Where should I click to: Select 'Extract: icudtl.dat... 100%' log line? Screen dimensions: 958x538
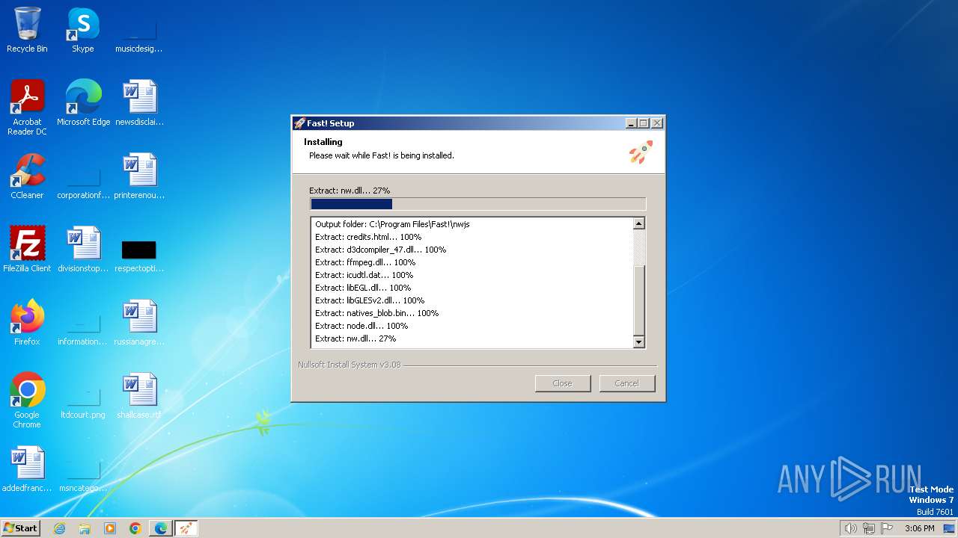tap(364, 275)
